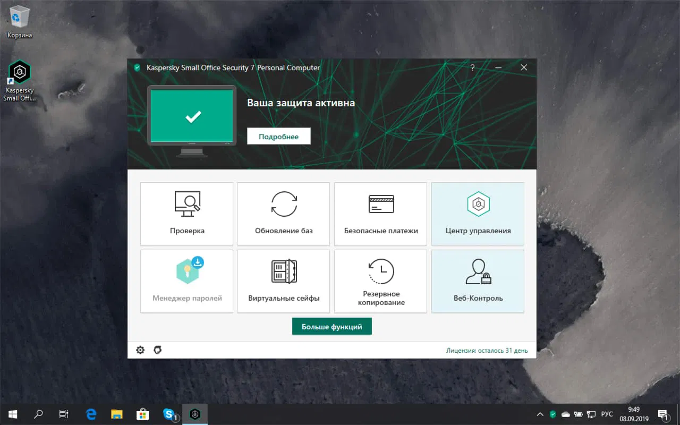The image size is (680, 425).
Task: Open the Проверка (Scan) tool
Action: (186, 214)
